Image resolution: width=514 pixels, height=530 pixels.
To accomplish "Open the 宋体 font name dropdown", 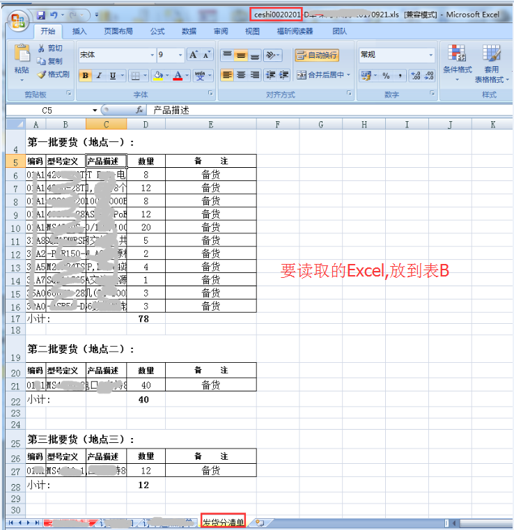I will [152, 55].
